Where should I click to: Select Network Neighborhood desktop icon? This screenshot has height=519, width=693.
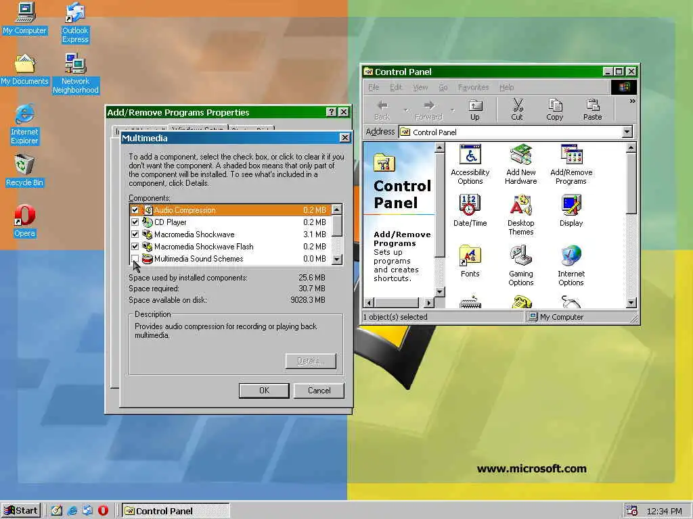(75, 74)
